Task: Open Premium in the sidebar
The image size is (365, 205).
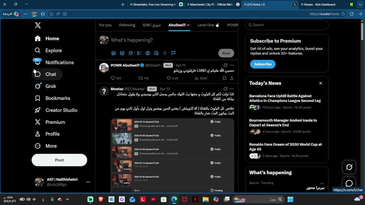Action: click(50, 122)
